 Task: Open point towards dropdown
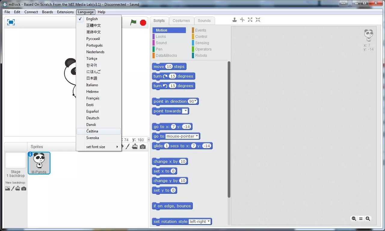pos(185,111)
